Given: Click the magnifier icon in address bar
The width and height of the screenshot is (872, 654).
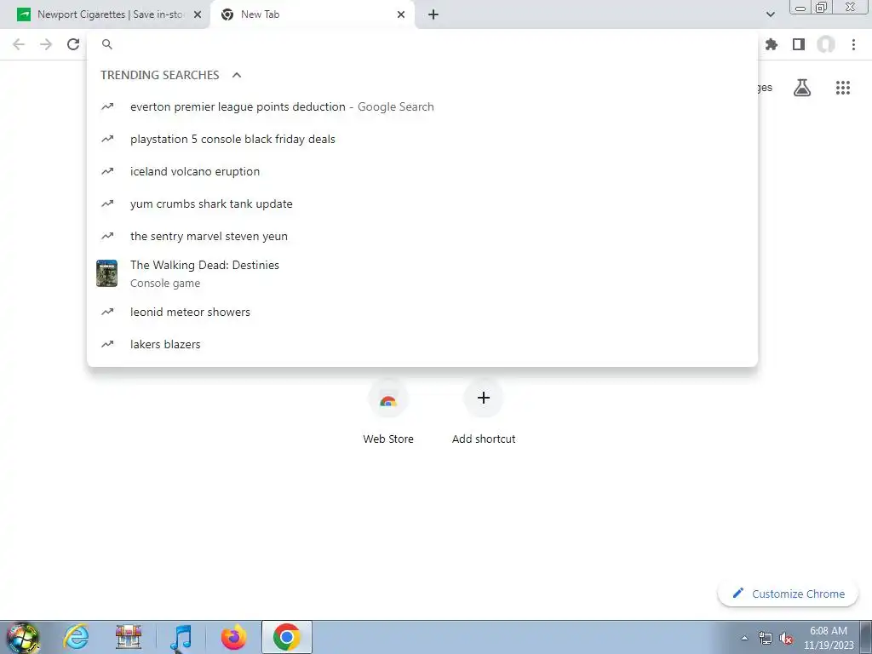Looking at the screenshot, I should 107,44.
